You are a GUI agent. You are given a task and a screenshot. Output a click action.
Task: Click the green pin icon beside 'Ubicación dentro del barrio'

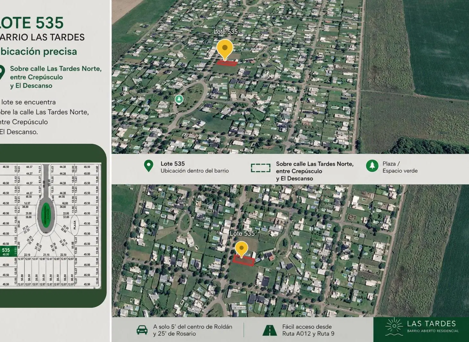click(x=148, y=166)
